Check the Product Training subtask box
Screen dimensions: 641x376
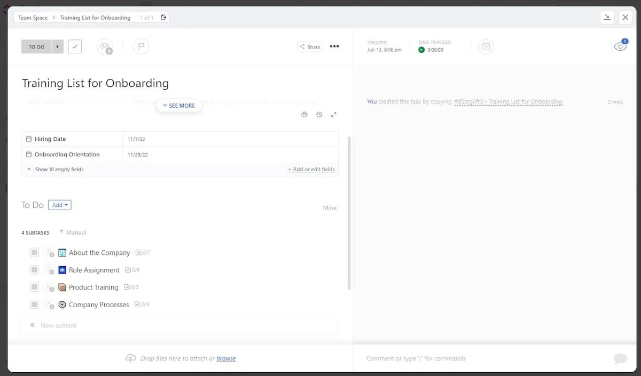tap(34, 287)
